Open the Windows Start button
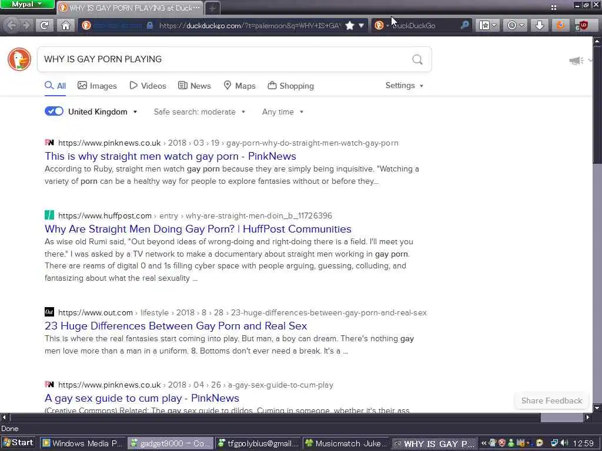Screen dimensions: 602x451 pos(18,443)
